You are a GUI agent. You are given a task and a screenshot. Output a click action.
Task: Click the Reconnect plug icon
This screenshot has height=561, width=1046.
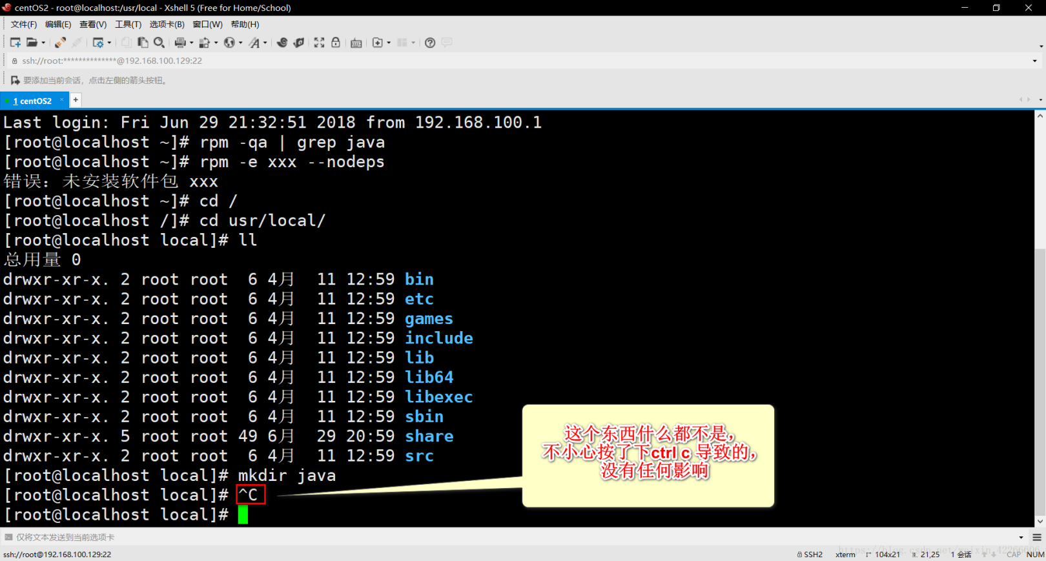click(x=60, y=43)
